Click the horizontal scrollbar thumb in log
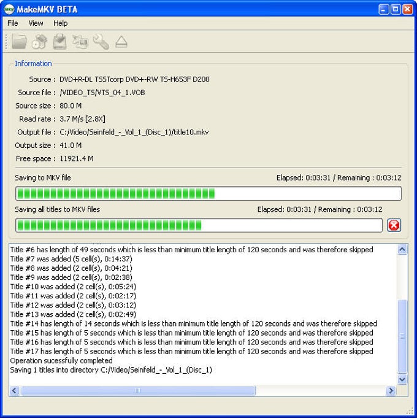417x418 pixels. pyautogui.click(x=138, y=391)
